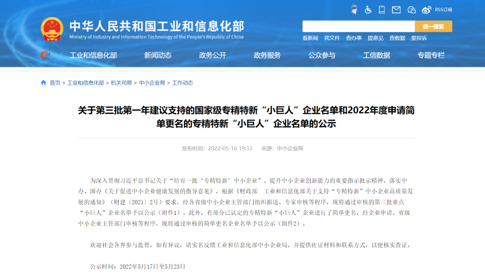Click 机关司局 breadcrumb link
Screen dimensions: 485x277
click(121, 83)
